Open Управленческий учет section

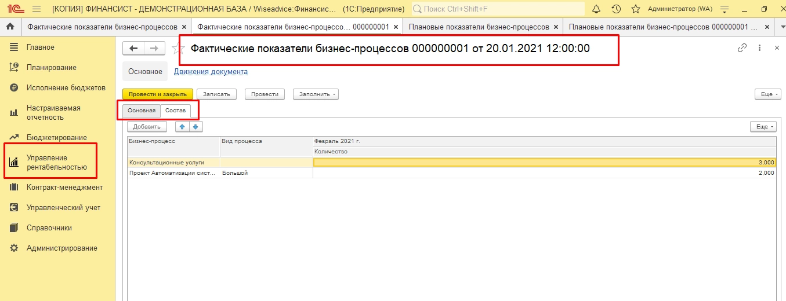(63, 207)
